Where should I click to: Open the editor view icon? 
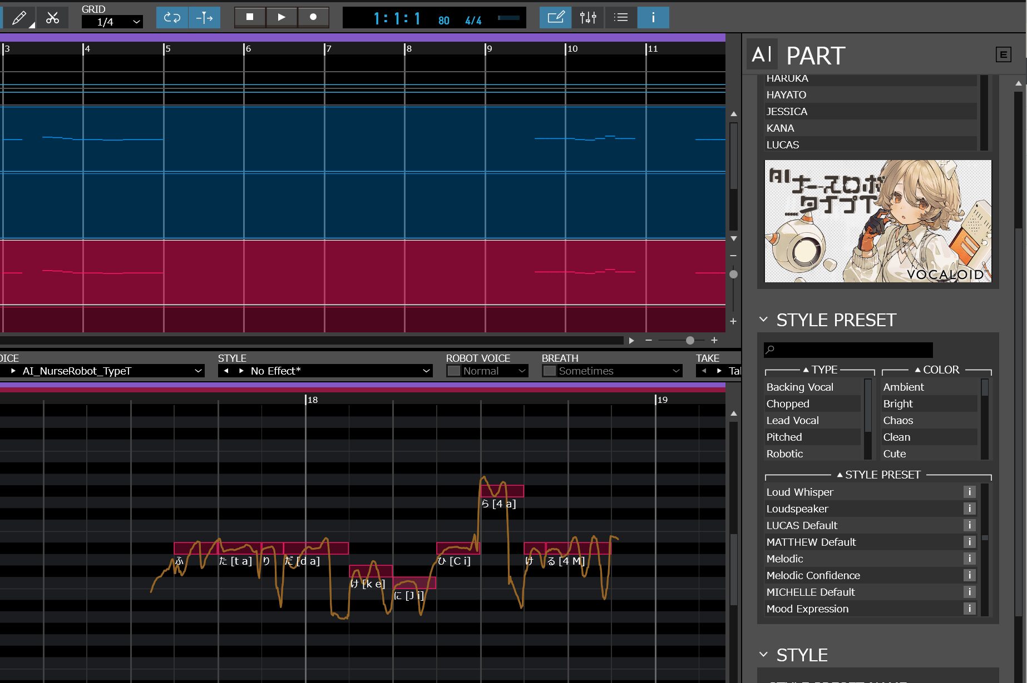[x=555, y=18]
